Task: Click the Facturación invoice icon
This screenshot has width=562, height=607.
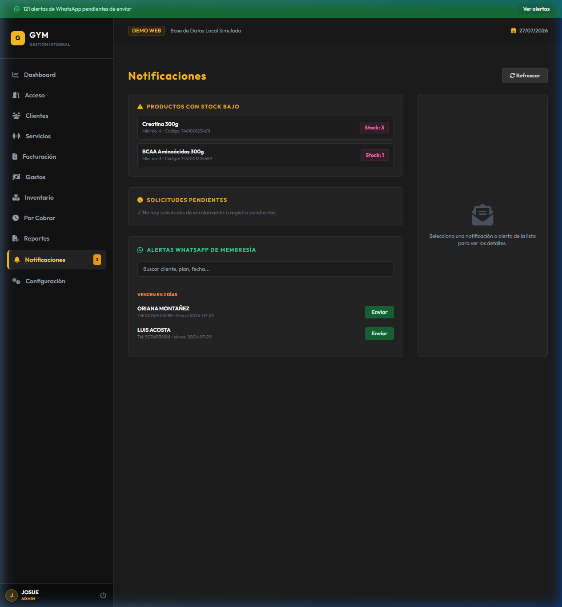Action: 15,157
